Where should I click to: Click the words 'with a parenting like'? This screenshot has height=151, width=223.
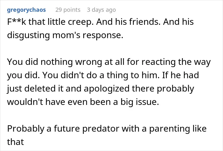click(164, 129)
